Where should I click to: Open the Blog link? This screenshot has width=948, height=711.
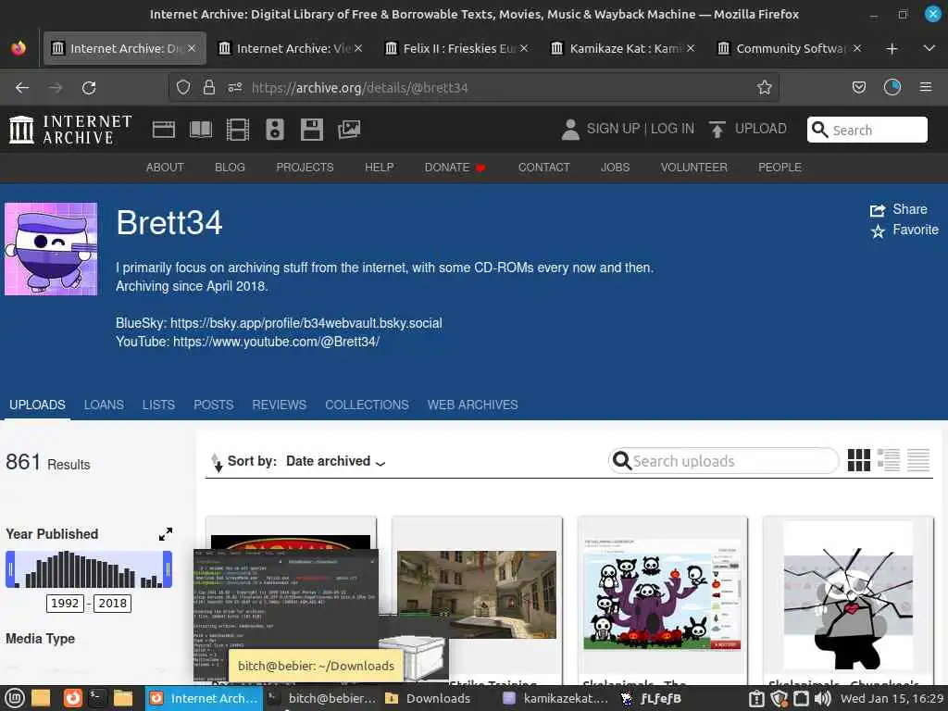pyautogui.click(x=230, y=168)
